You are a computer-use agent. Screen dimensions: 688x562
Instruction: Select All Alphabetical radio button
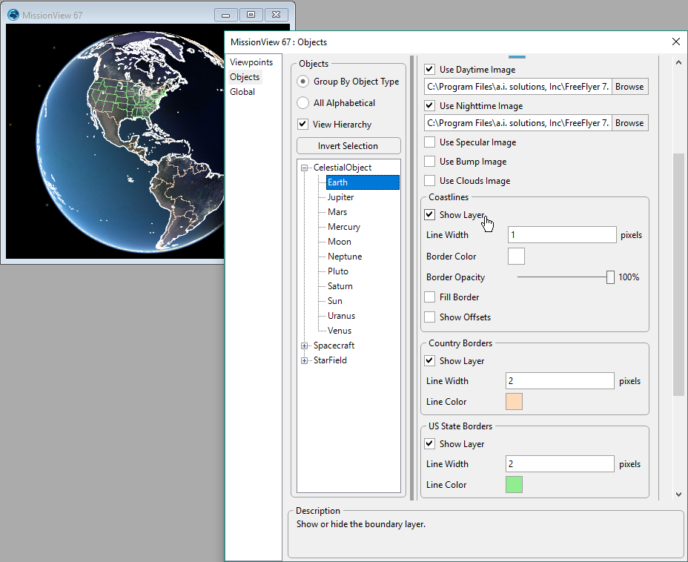pos(302,103)
